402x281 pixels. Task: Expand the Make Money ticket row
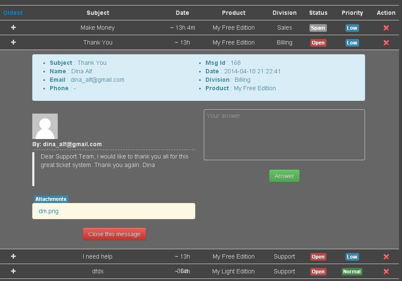click(13, 28)
